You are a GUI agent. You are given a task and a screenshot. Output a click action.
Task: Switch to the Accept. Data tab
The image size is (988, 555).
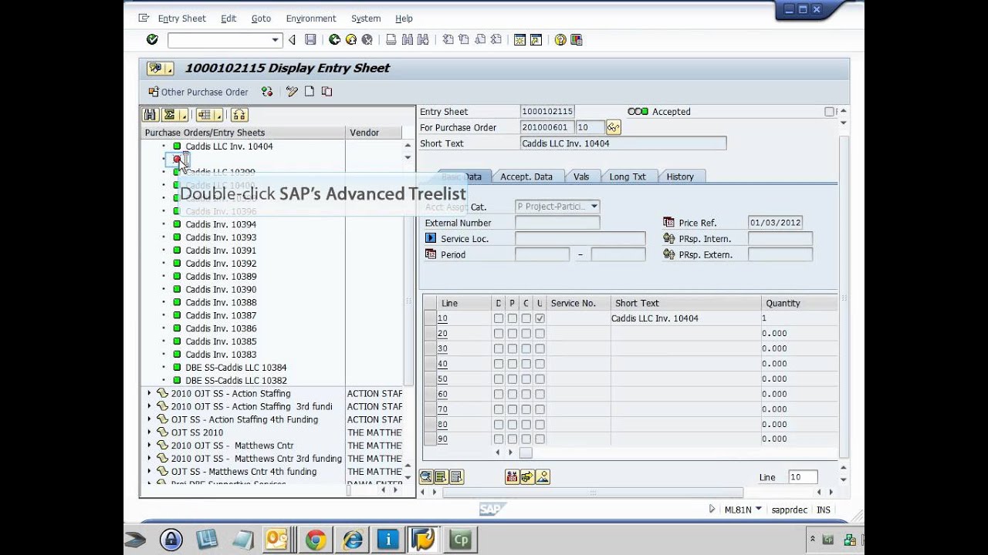pos(526,177)
